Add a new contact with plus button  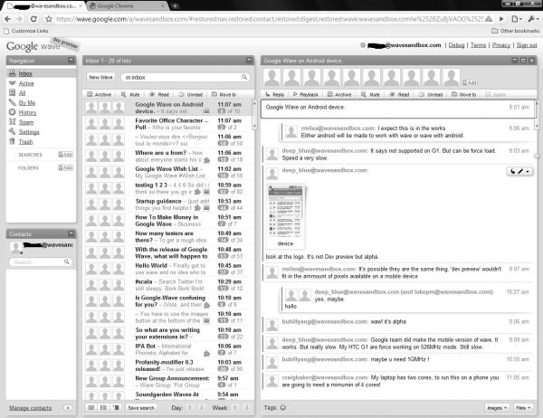pos(68,408)
